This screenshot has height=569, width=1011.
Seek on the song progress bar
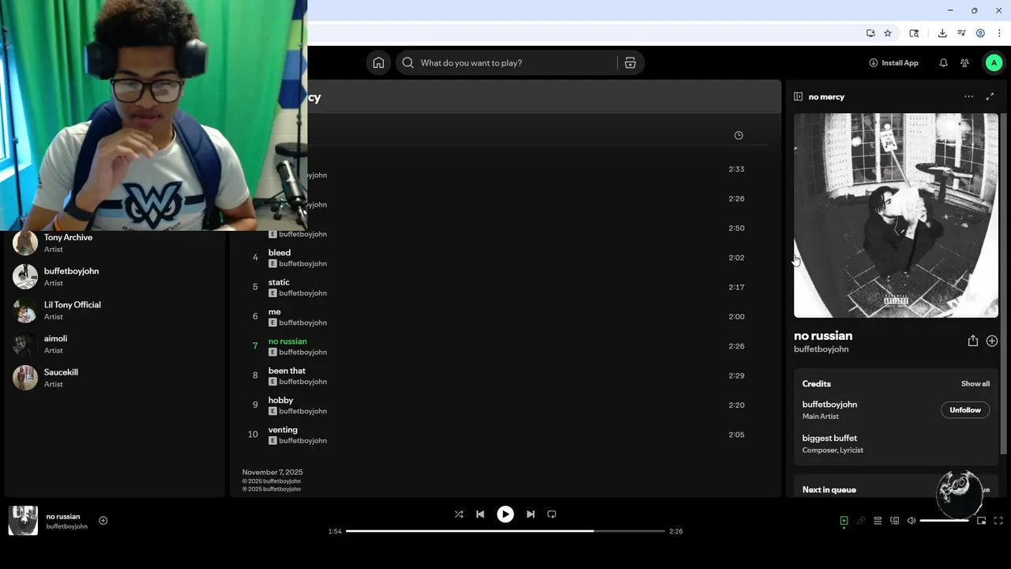point(505,531)
